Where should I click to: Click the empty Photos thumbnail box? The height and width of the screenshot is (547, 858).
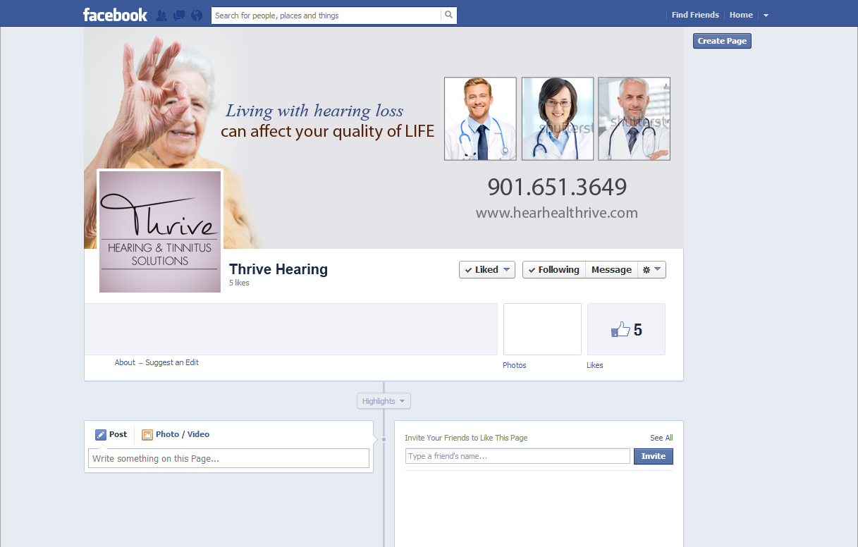542,329
